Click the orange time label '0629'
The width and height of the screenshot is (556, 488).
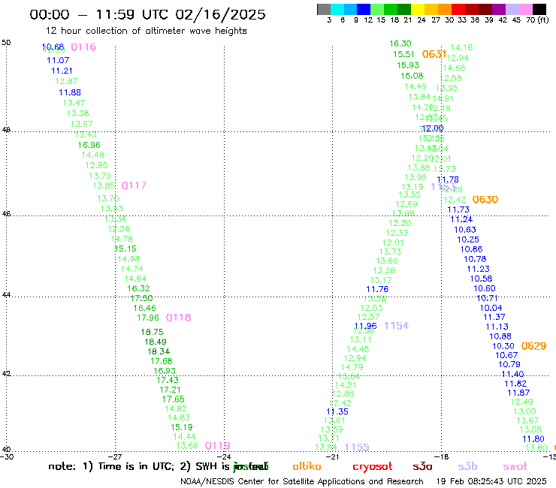pyautogui.click(x=533, y=346)
